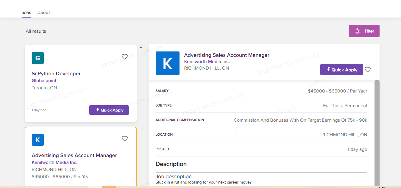Viewport: 401px width, 188px height.
Task: Click the Sr.Python Developer job title
Action: tap(56, 73)
